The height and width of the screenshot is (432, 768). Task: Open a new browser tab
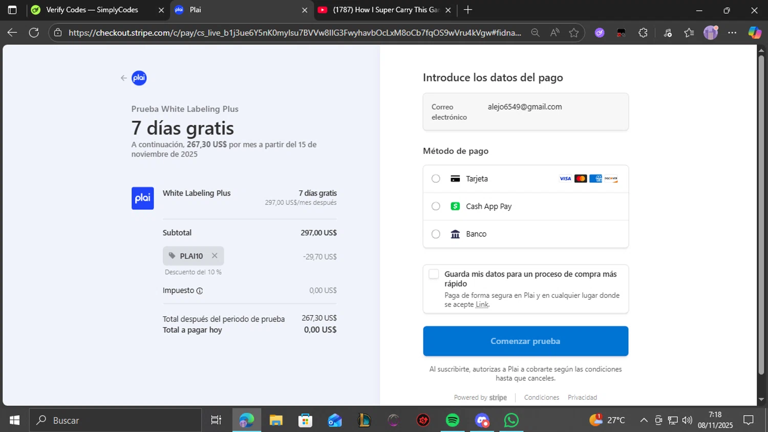(x=467, y=10)
